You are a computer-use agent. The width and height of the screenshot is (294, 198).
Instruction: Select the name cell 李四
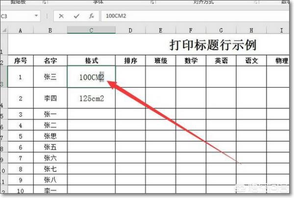coord(50,98)
